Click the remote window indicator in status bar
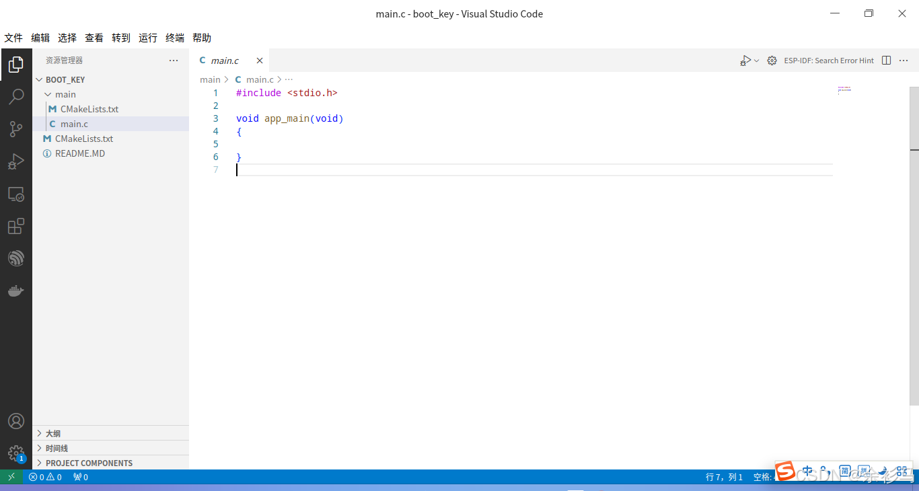Image resolution: width=919 pixels, height=491 pixels. click(x=11, y=477)
